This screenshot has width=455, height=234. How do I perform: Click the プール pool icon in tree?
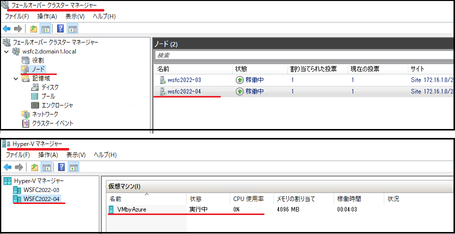click(x=35, y=96)
